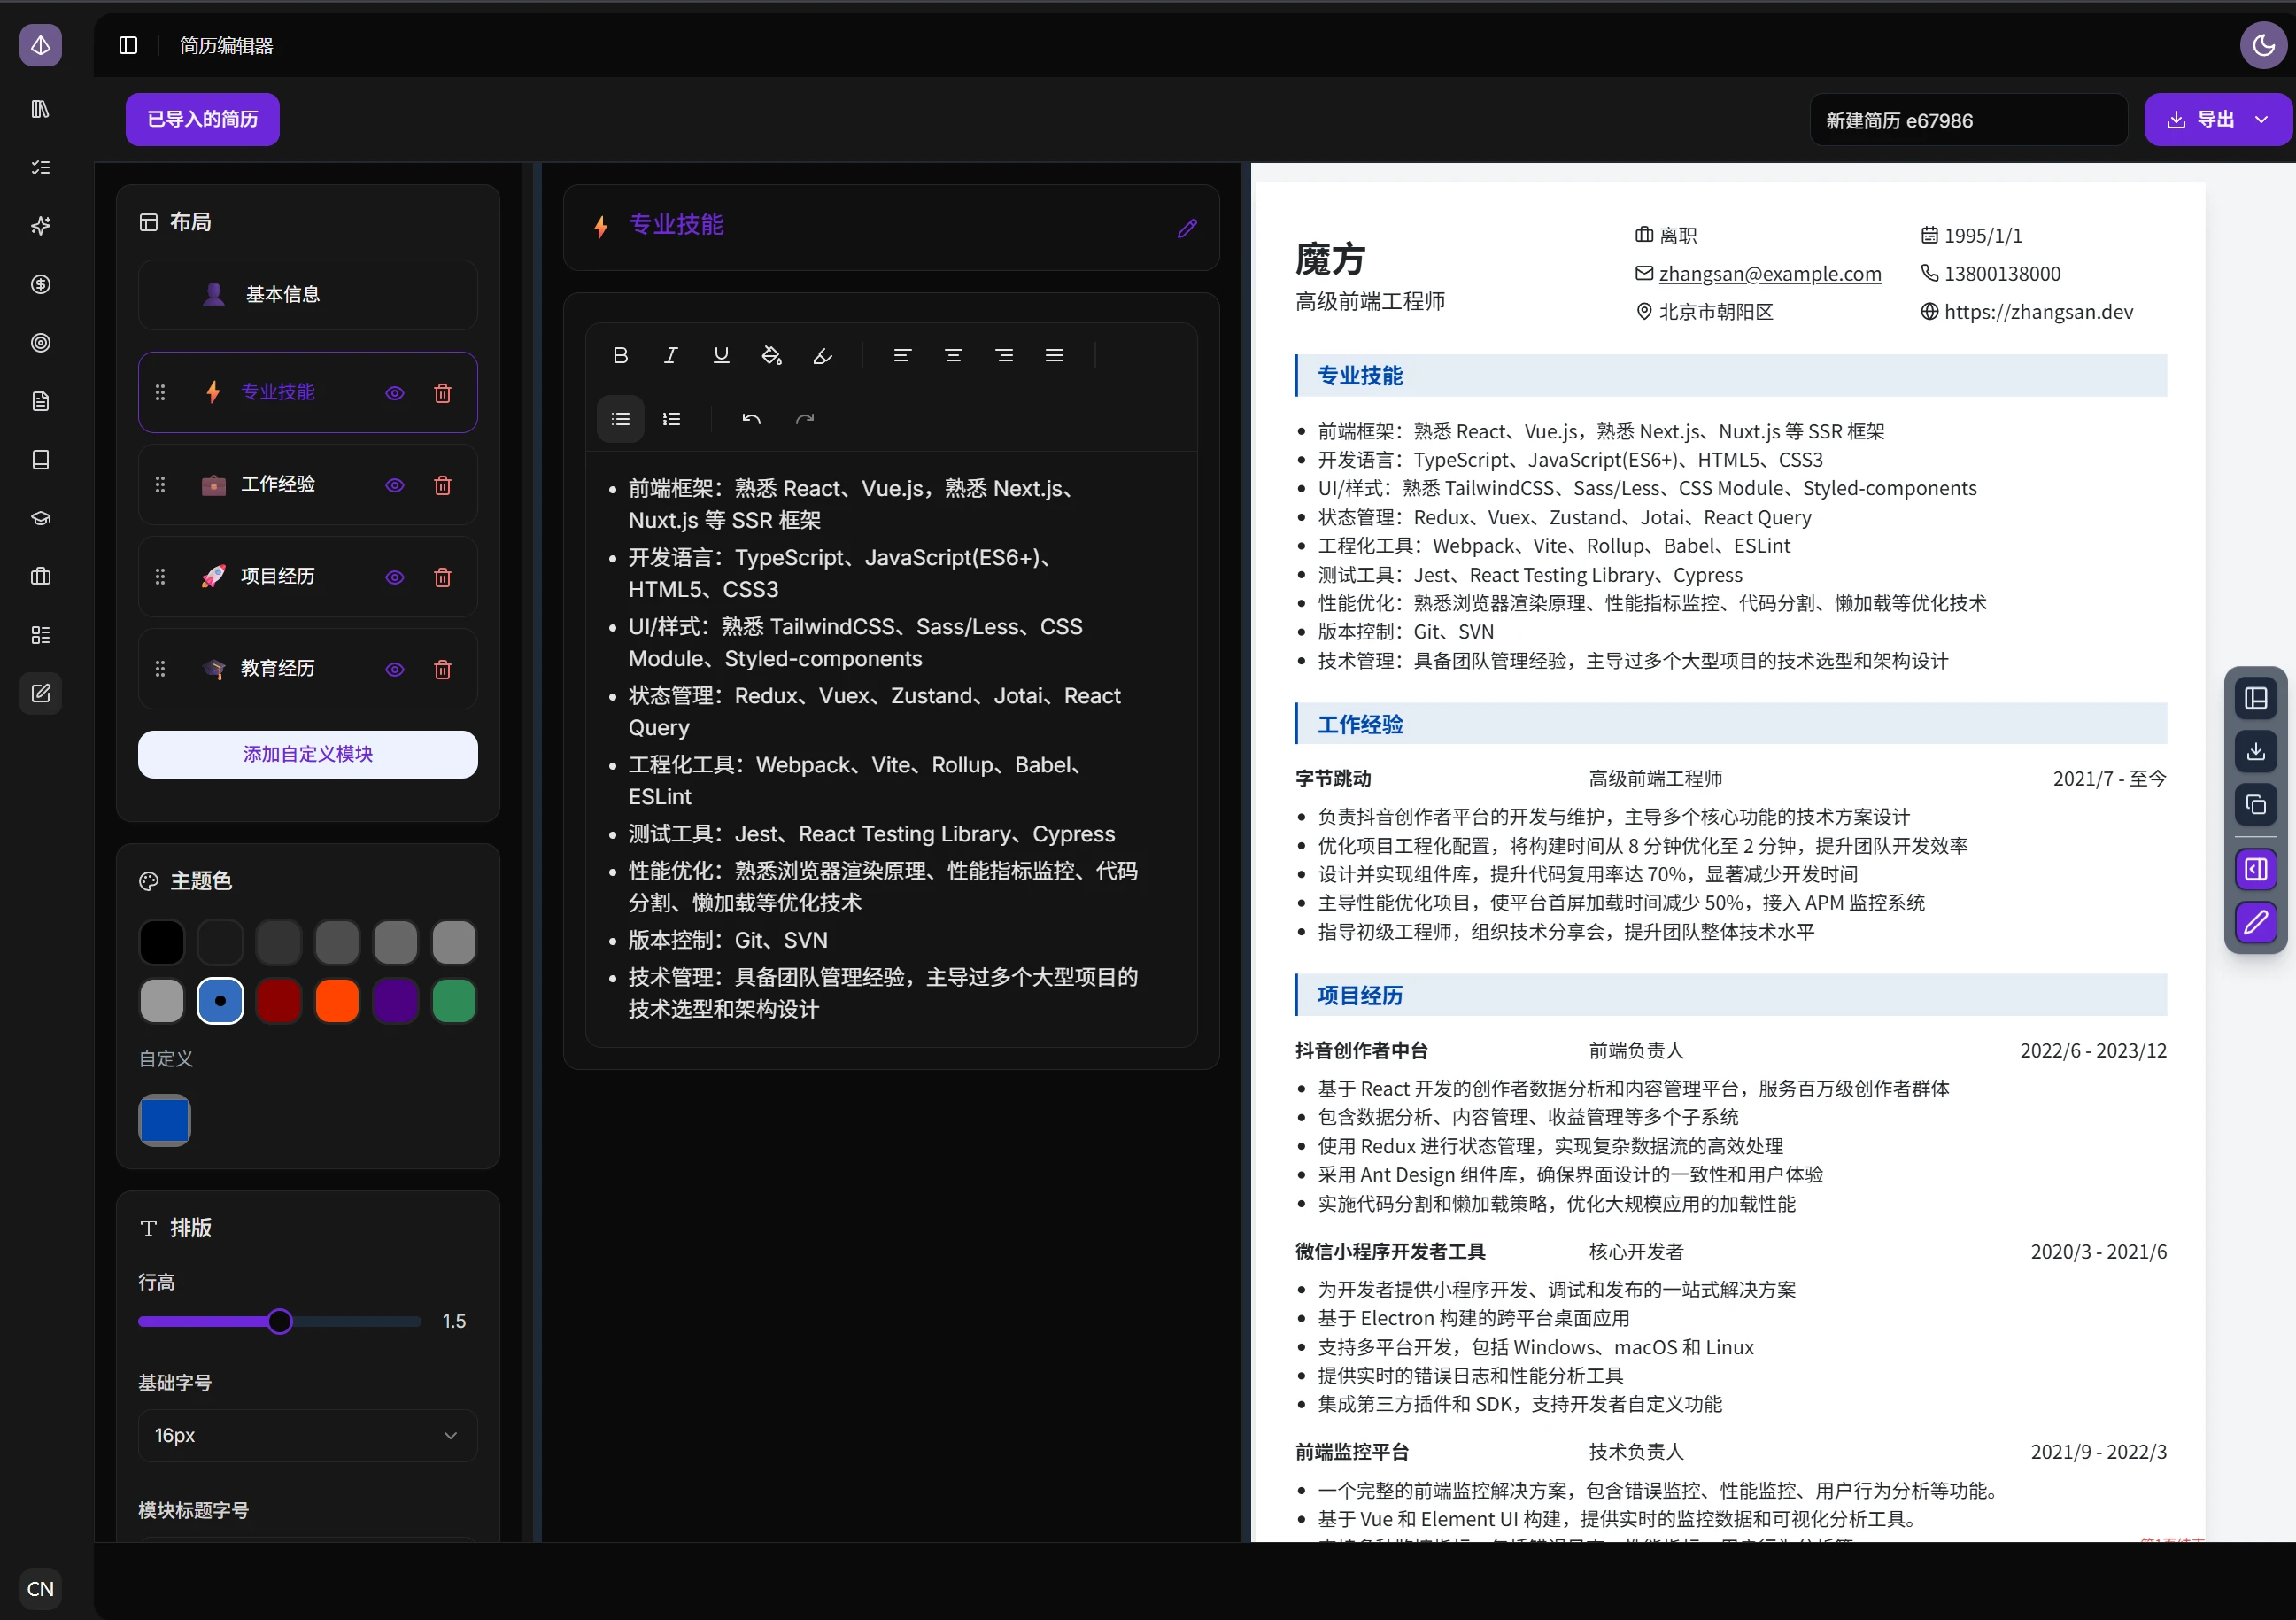Click the 已导入的简历 button

pos(202,119)
